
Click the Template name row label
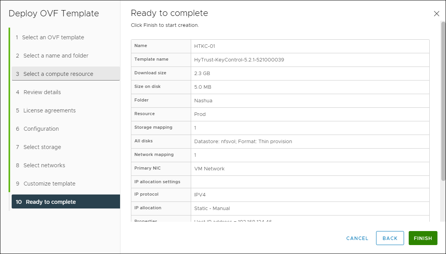pyautogui.click(x=152, y=59)
